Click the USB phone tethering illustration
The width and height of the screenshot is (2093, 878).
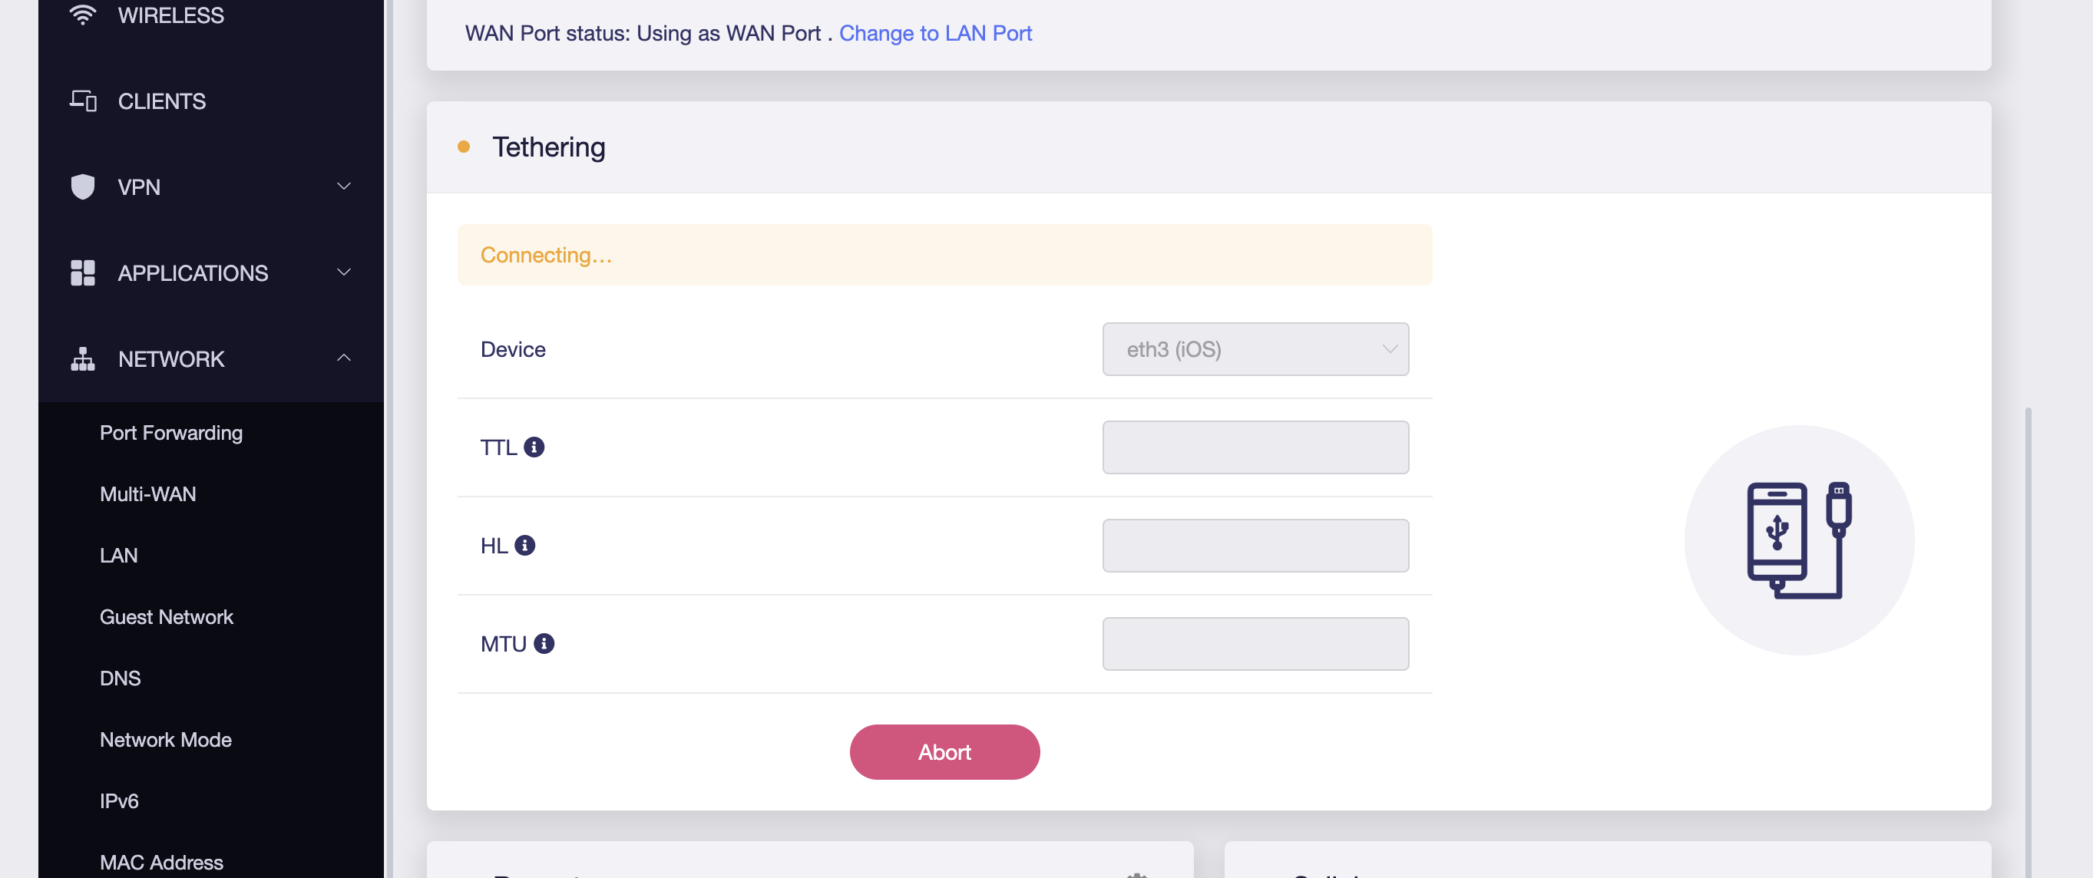coord(1798,540)
